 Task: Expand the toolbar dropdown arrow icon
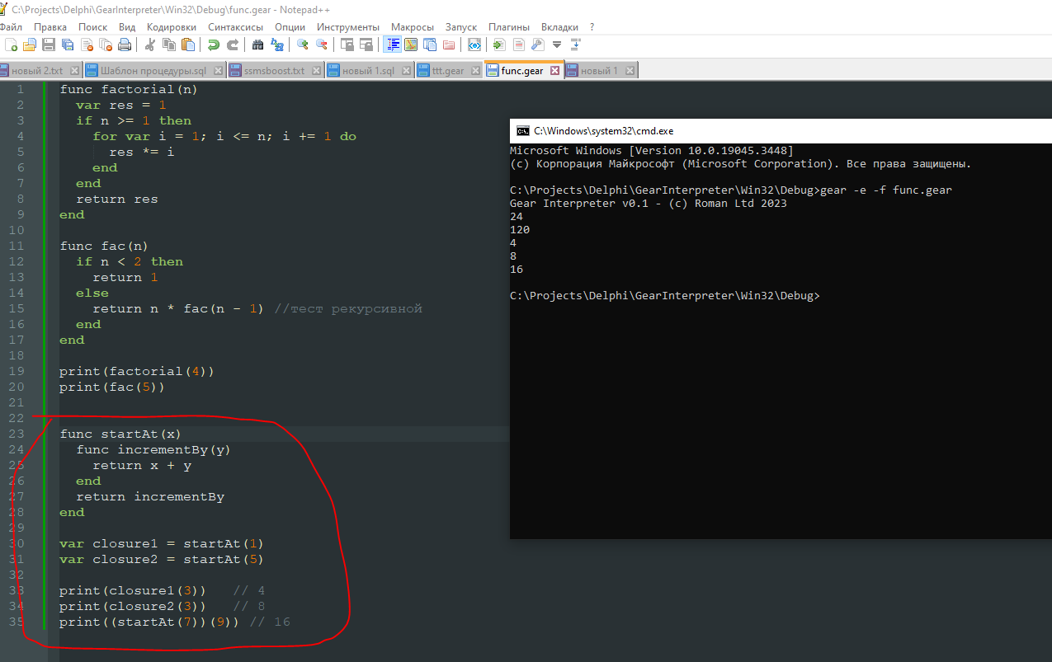point(557,45)
